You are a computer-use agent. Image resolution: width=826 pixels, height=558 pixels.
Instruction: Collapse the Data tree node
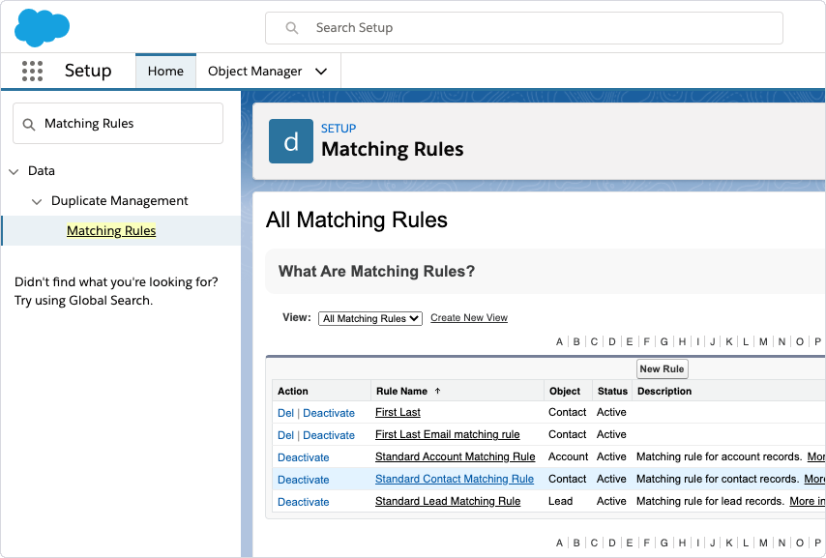[x=15, y=170]
